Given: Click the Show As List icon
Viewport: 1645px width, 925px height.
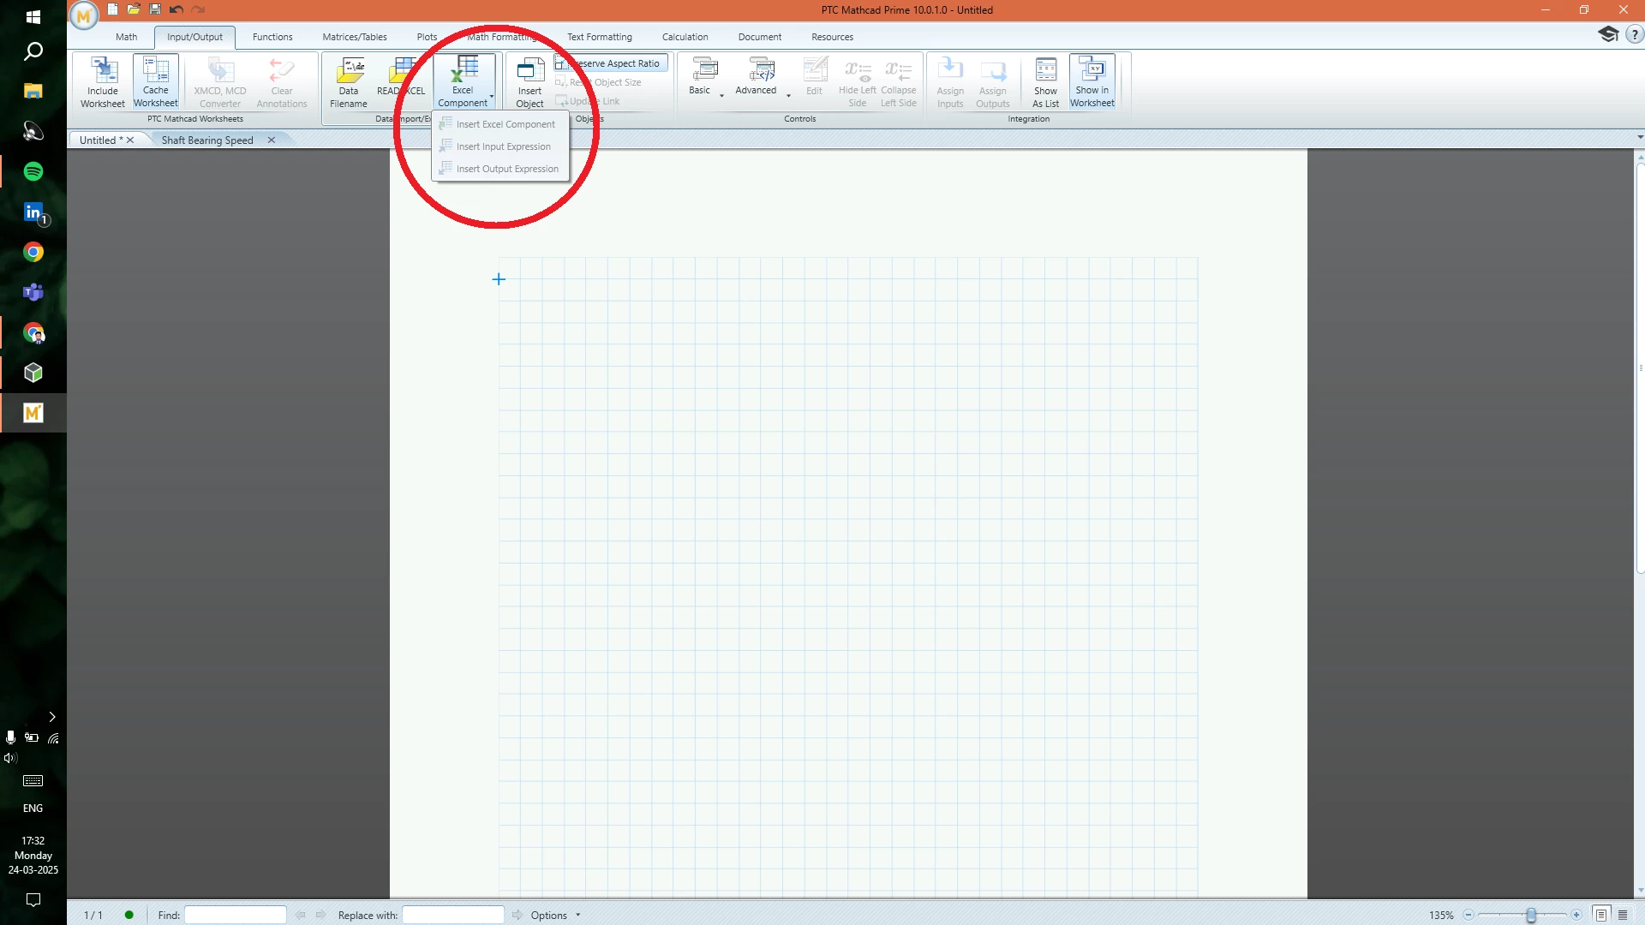Looking at the screenshot, I should (1045, 81).
